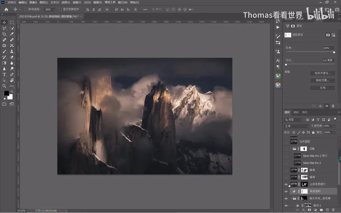The image size is (341, 213).
Task: Click the 颜色范围 button
Action: [x=322, y=80]
